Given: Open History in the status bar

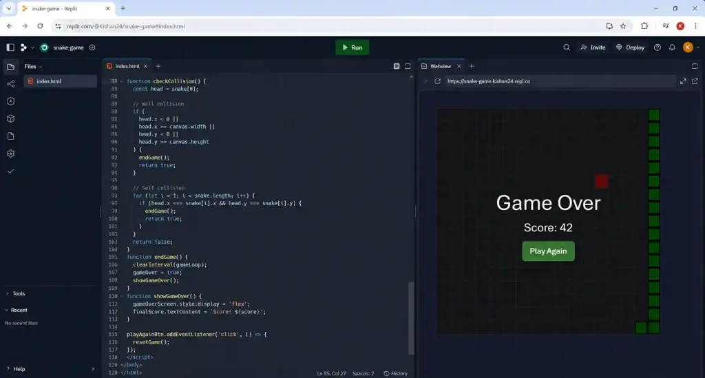Looking at the screenshot, I should 396,373.
